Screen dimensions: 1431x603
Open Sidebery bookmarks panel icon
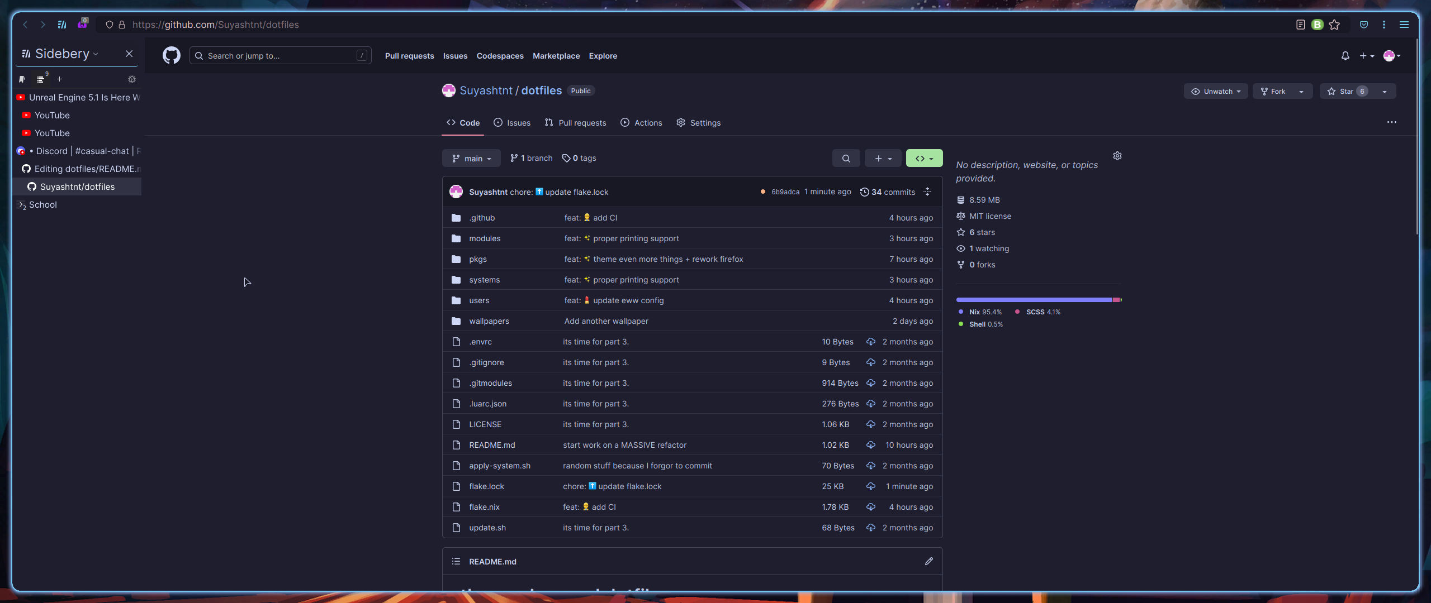(22, 79)
